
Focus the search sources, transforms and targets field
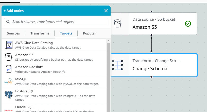56,22
